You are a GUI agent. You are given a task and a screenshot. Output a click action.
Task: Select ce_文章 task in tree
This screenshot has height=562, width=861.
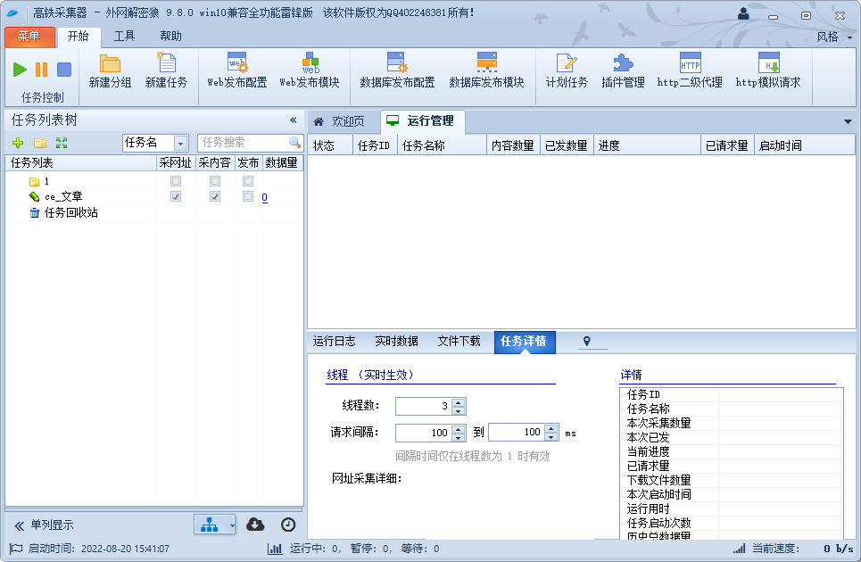[x=63, y=196]
